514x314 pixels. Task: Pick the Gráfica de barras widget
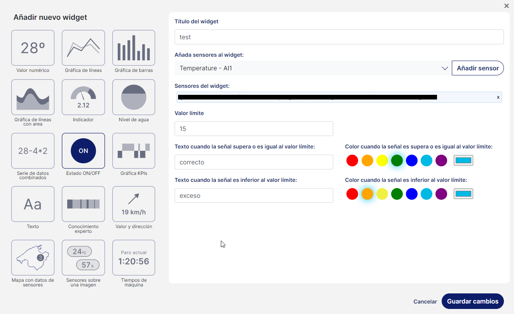point(134,48)
